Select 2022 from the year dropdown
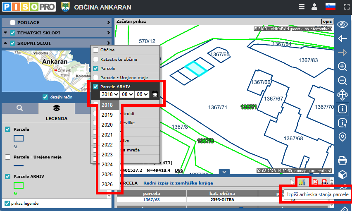This screenshot has height=211, width=352. click(x=107, y=145)
